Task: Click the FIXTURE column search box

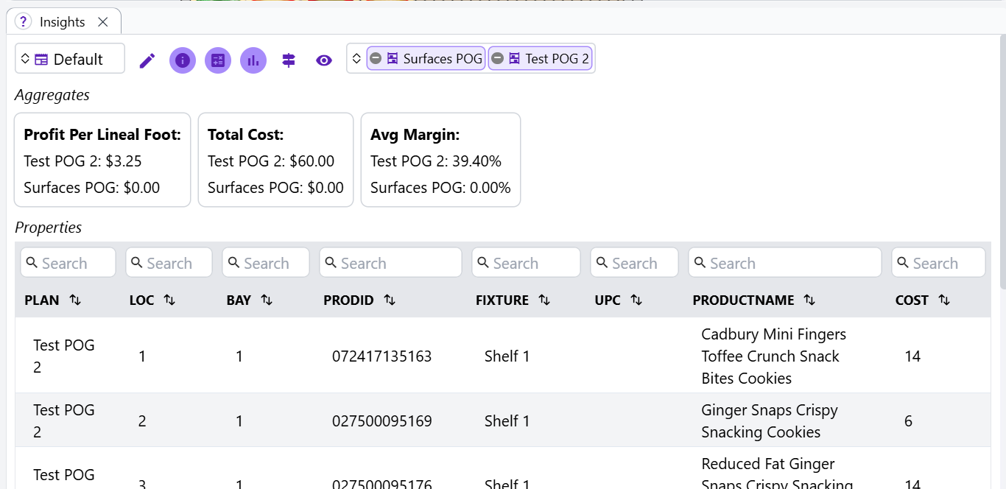Action: [526, 263]
